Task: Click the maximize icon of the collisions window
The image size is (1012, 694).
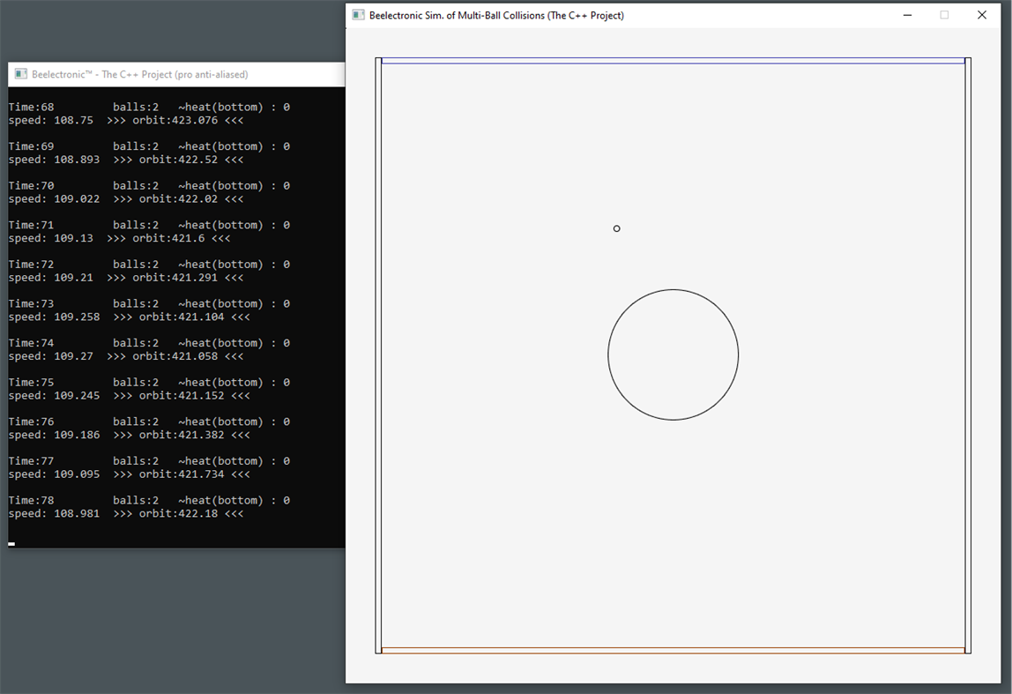Action: [944, 15]
